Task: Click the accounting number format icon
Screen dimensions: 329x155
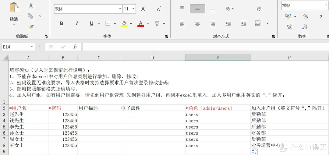Action: pyautogui.click(x=288, y=16)
